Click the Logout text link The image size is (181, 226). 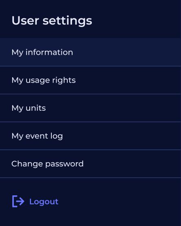[44, 201]
